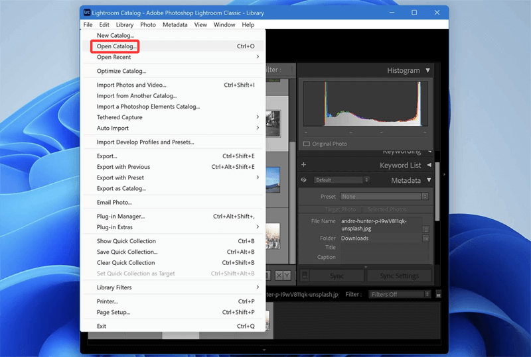531x357 pixels.
Task: Choose New Catalog... from File menu
Action: click(173, 36)
